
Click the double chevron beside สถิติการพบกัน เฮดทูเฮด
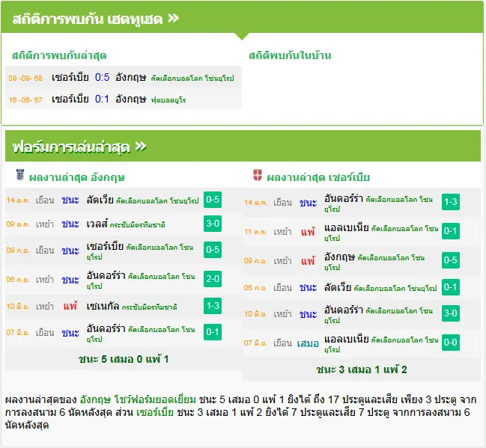pos(173,18)
